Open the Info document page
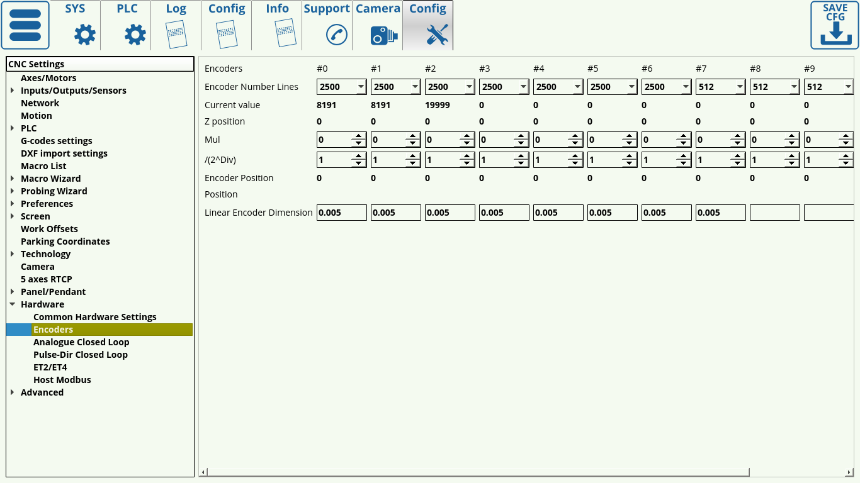The height and width of the screenshot is (483, 860). (x=277, y=25)
